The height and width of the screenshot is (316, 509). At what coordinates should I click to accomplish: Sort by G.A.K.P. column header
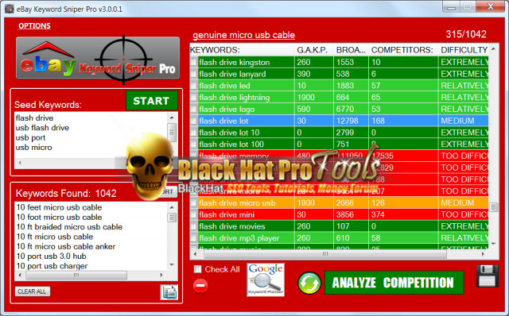click(313, 50)
